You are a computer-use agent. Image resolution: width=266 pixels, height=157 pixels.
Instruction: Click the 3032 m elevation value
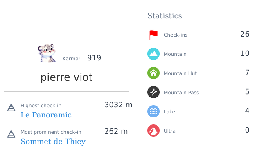tap(118, 105)
